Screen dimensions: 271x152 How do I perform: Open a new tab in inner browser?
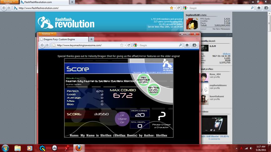(91, 39)
